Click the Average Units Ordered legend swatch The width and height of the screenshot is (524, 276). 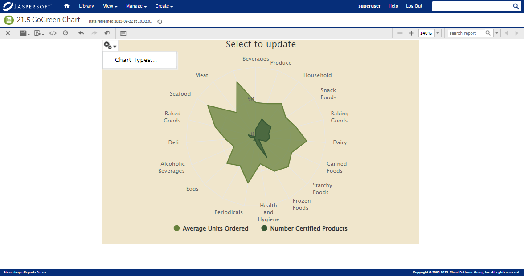[x=176, y=228]
